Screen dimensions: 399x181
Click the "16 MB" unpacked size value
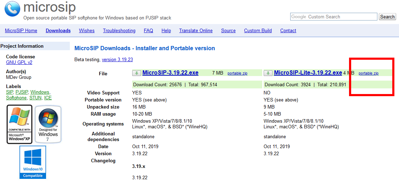[139, 107]
